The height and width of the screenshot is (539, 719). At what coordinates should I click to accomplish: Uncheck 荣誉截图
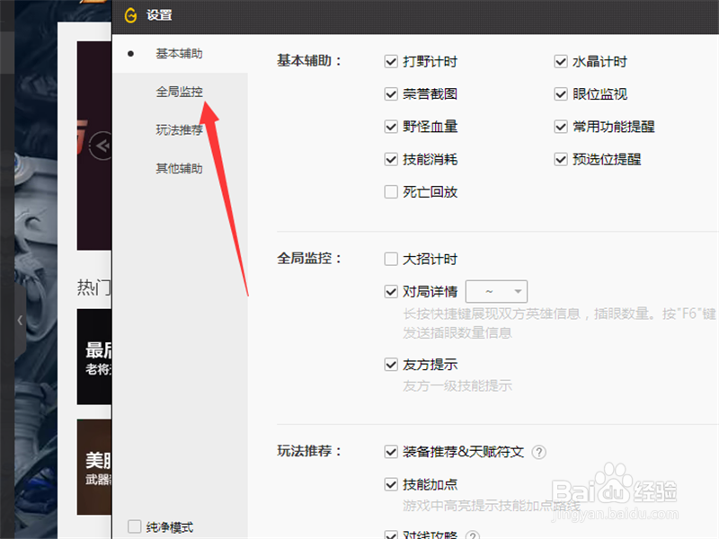pyautogui.click(x=391, y=93)
